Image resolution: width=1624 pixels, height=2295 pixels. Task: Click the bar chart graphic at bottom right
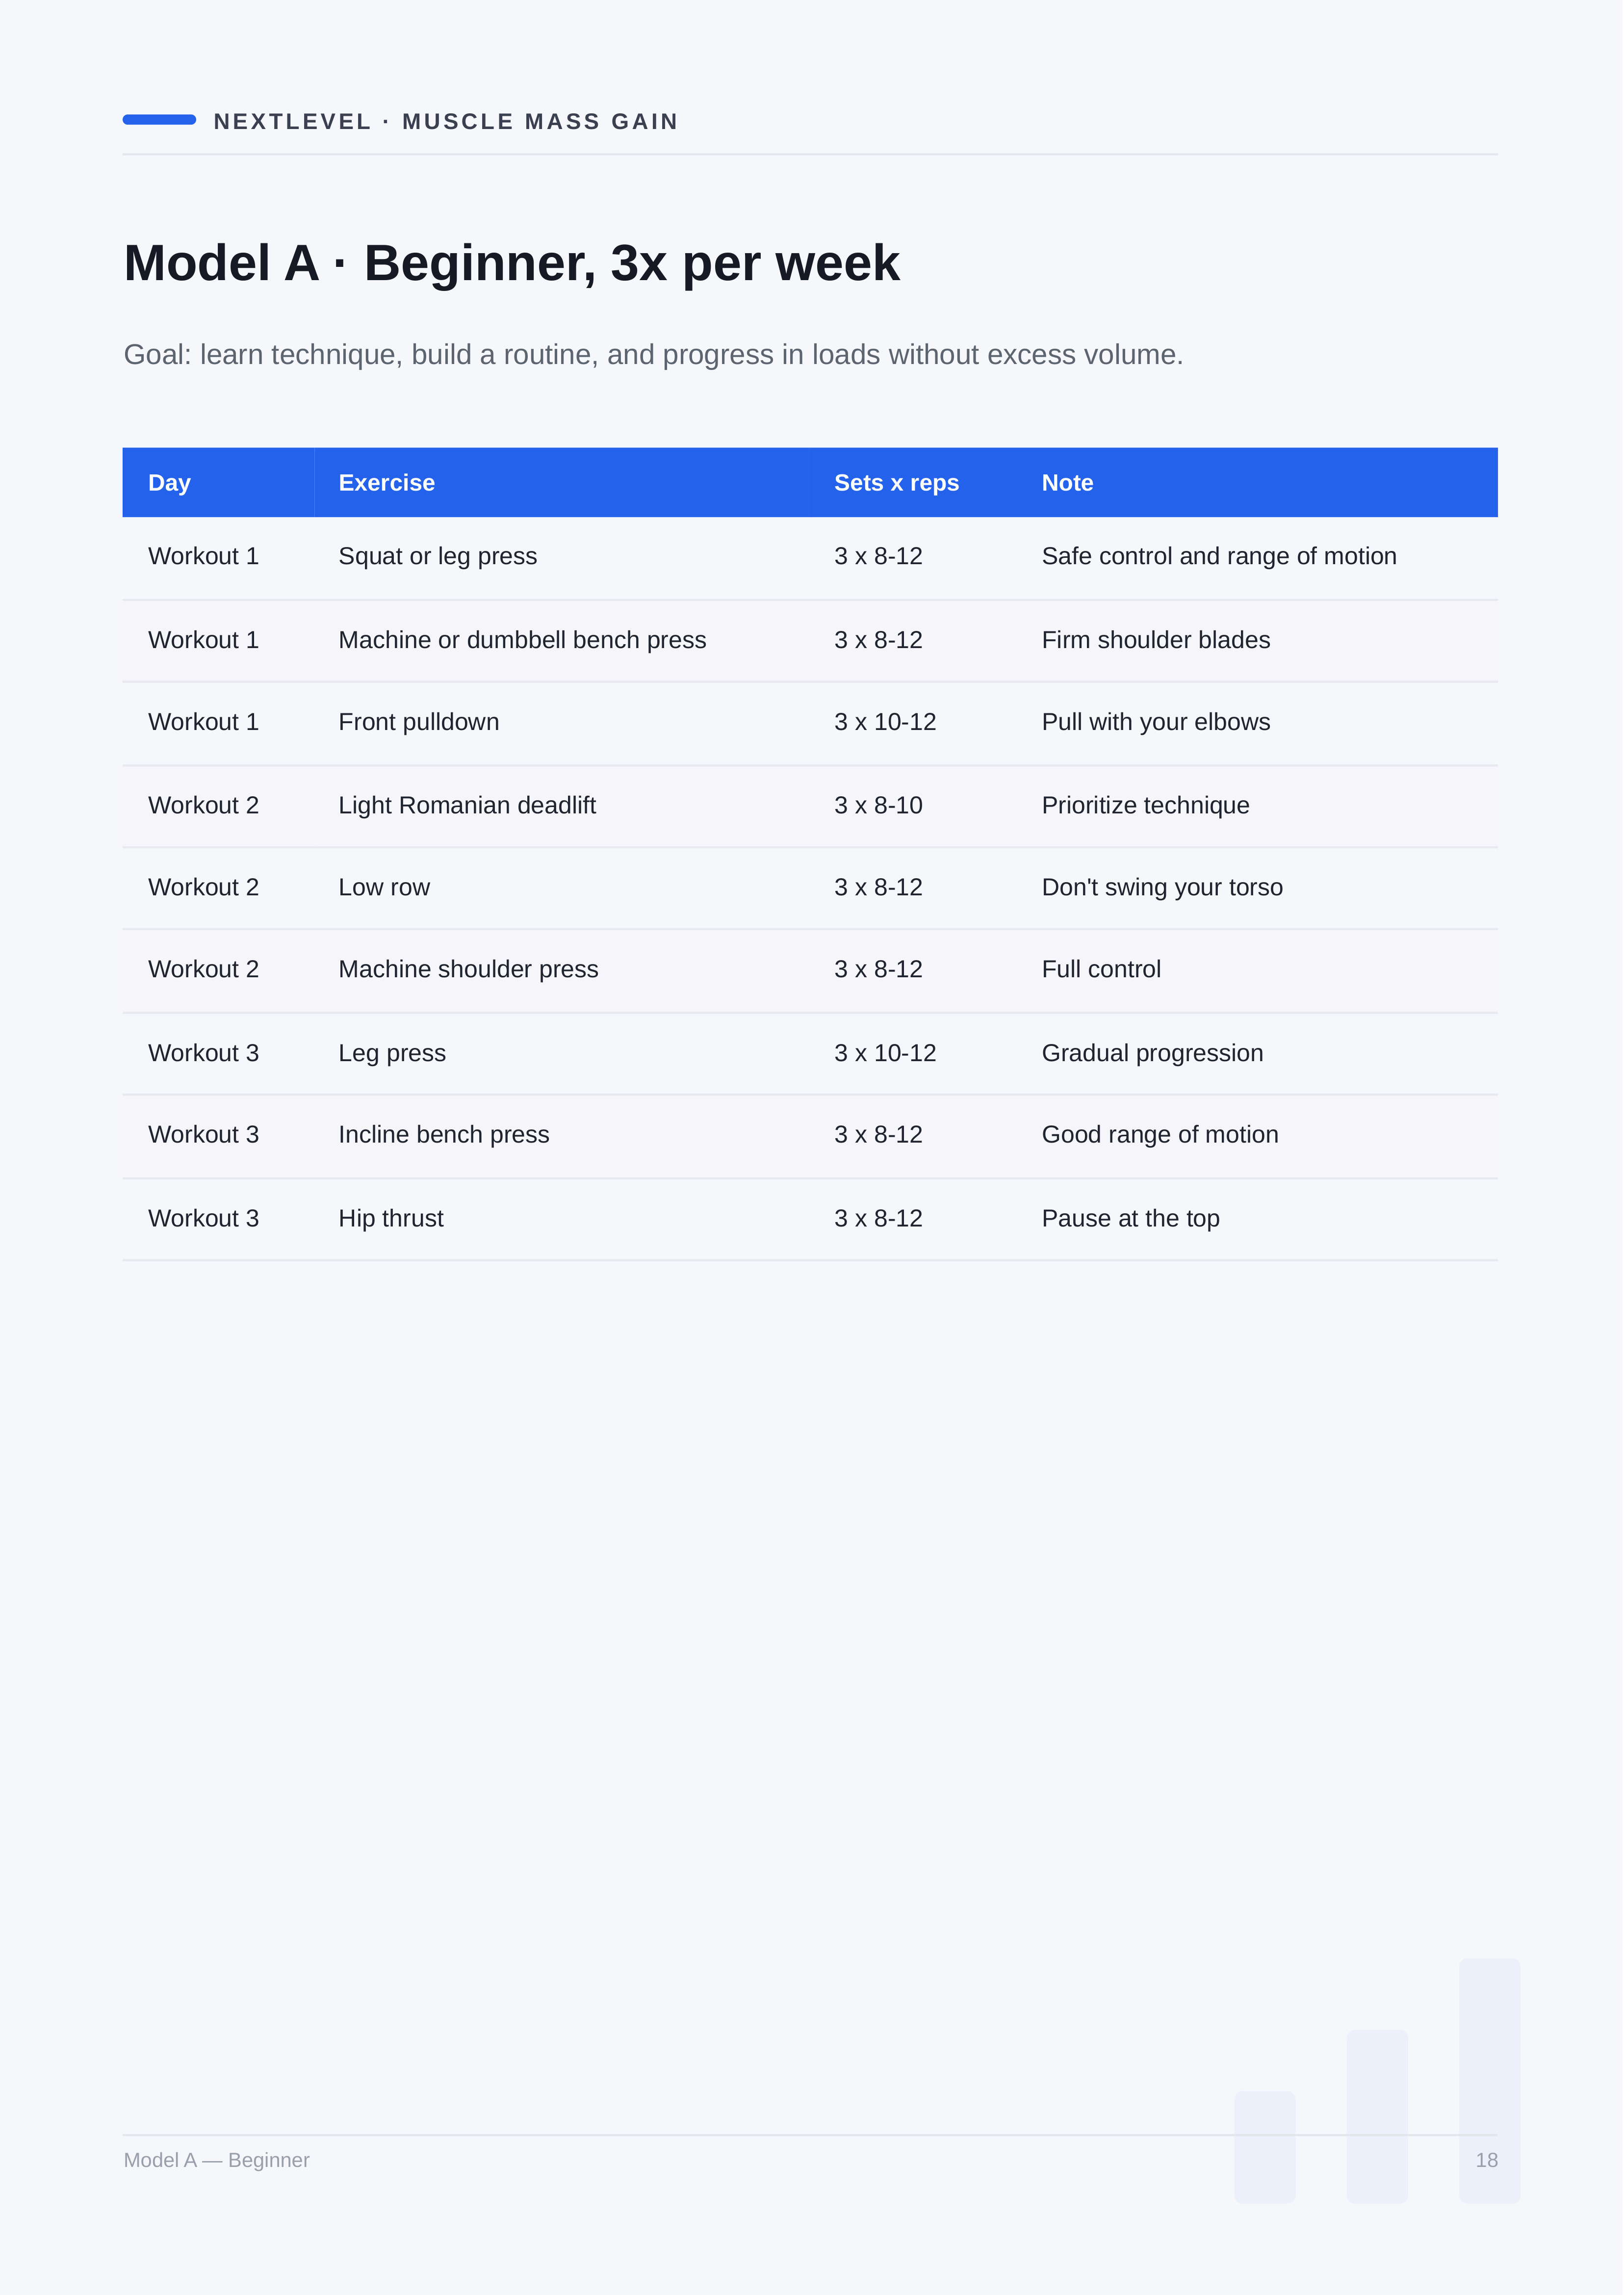pos(1377,2080)
